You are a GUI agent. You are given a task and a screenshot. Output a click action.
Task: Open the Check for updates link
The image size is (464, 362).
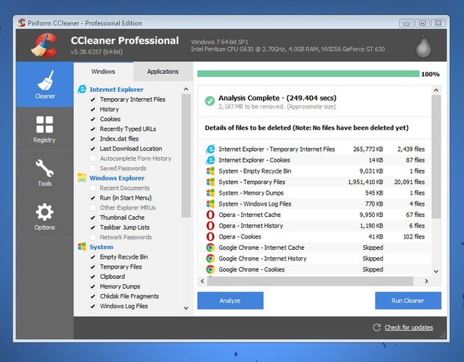pos(409,328)
